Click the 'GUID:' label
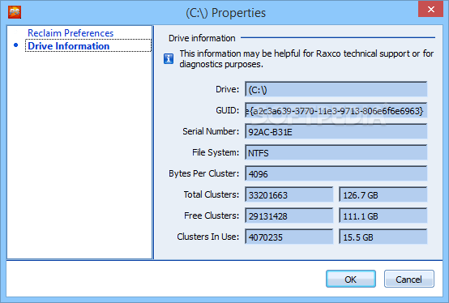The image size is (449, 303). coord(228,110)
